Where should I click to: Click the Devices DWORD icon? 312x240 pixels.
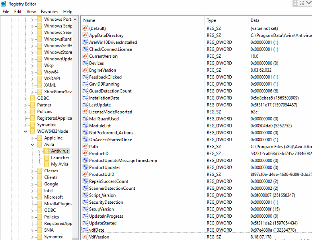(x=85, y=63)
